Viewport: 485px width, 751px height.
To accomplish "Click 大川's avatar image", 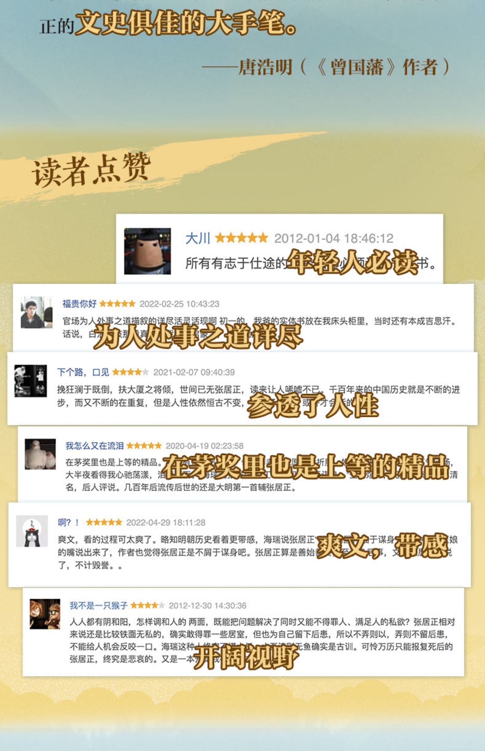I will click(147, 251).
